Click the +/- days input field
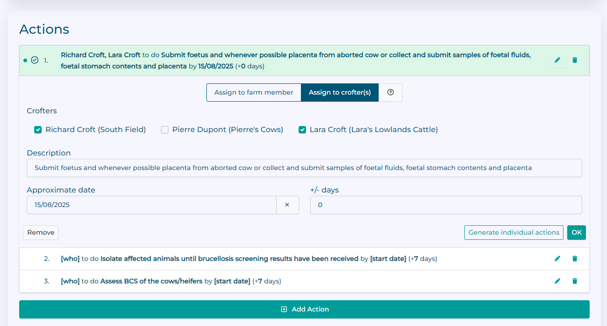 tap(446, 205)
